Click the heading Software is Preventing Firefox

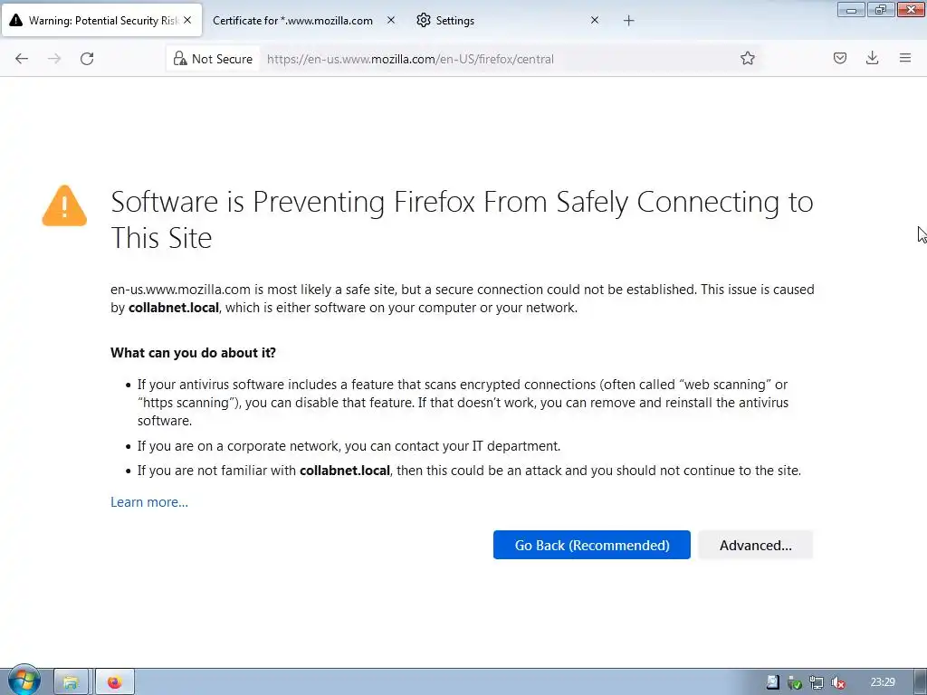pos(462,219)
